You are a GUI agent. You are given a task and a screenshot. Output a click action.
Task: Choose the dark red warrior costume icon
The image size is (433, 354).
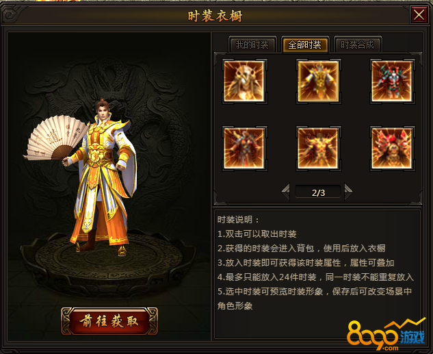(x=244, y=149)
